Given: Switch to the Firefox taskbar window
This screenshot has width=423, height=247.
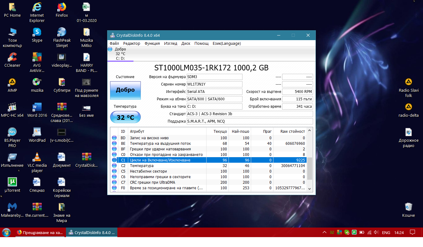Looking at the screenshot, I should point(40,232).
